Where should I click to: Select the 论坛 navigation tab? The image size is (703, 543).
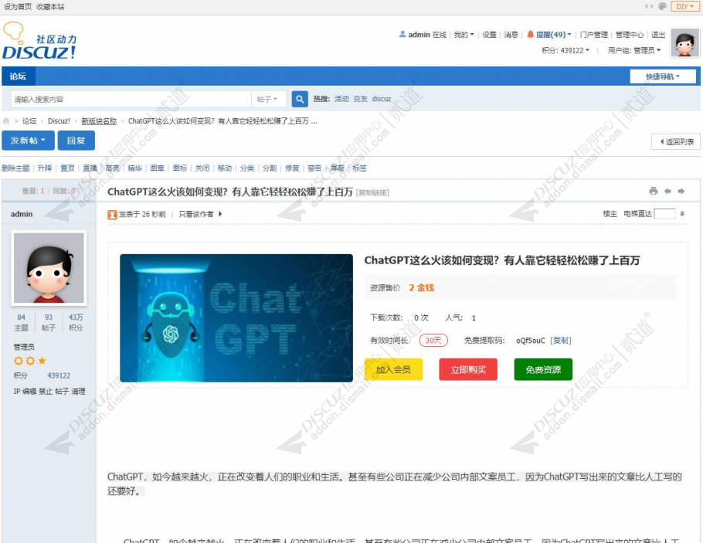click(18, 76)
